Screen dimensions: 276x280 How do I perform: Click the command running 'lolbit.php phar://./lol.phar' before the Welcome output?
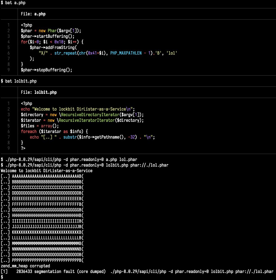pos(85,165)
